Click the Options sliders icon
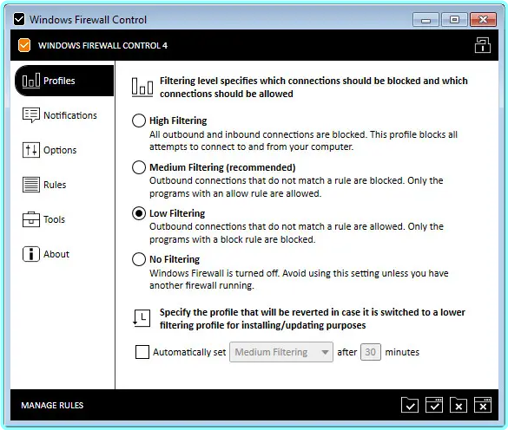The height and width of the screenshot is (430, 508). (x=31, y=150)
